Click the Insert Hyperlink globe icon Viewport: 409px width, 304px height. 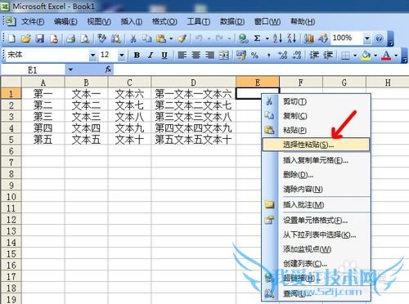[x=243, y=38]
